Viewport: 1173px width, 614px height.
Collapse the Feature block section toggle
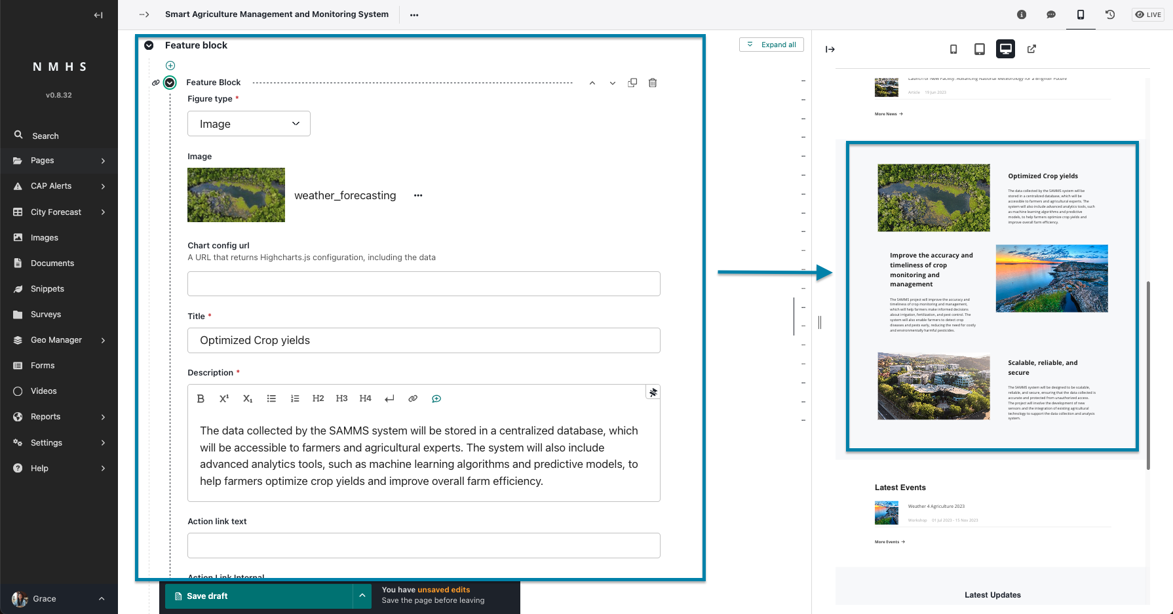point(149,45)
